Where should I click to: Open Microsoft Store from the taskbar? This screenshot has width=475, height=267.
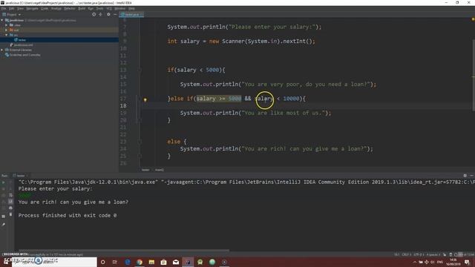[x=164, y=262]
